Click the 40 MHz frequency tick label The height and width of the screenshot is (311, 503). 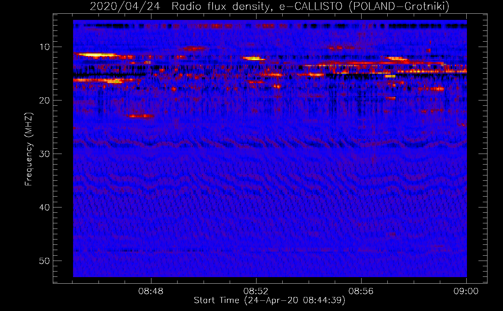[x=45, y=207]
